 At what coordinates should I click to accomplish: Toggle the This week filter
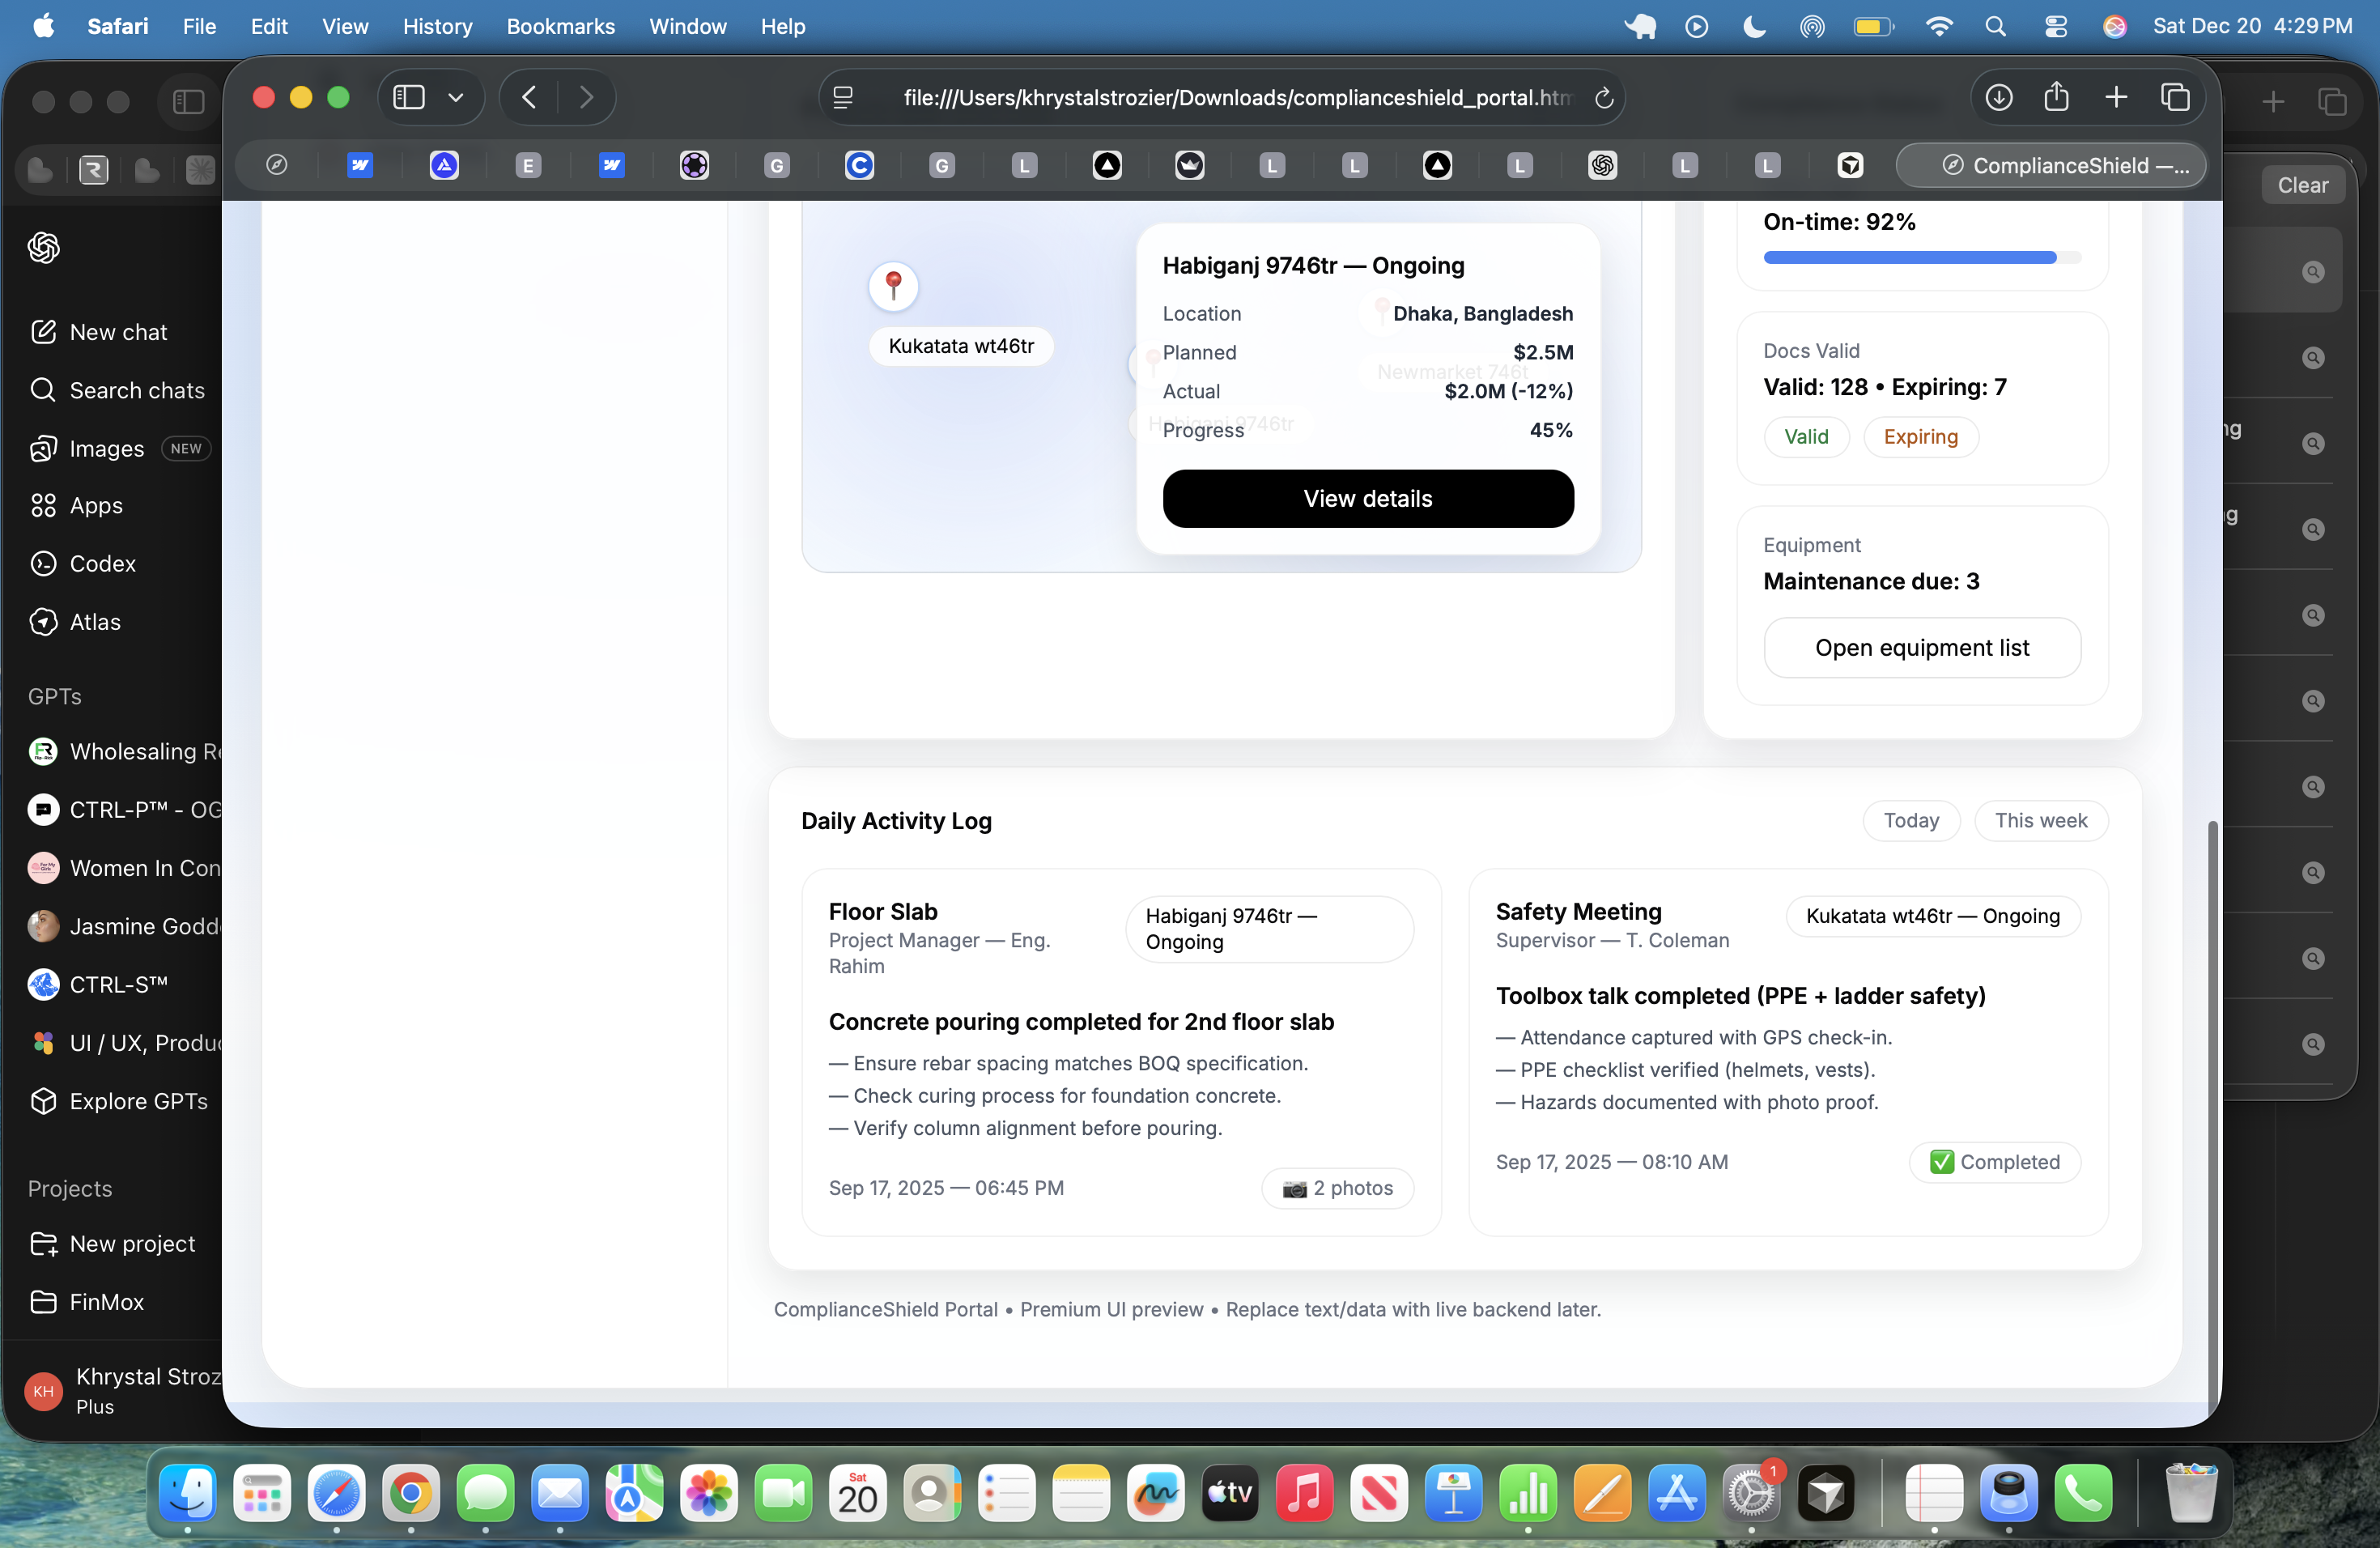pos(2040,821)
